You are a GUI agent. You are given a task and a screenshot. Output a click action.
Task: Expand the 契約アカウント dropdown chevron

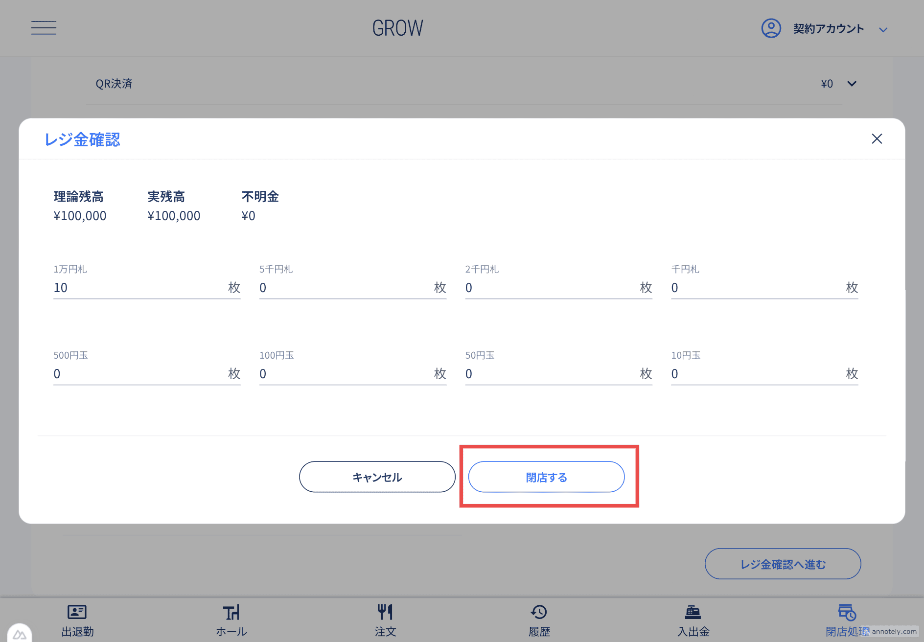coord(883,30)
